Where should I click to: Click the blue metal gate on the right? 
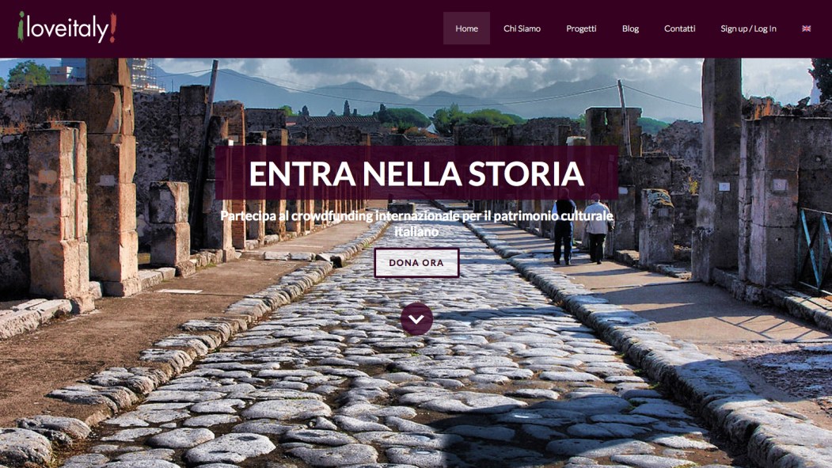click(x=815, y=249)
